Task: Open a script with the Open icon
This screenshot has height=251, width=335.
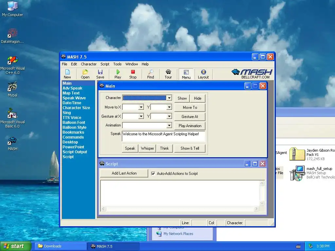Action: pyautogui.click(x=85, y=74)
